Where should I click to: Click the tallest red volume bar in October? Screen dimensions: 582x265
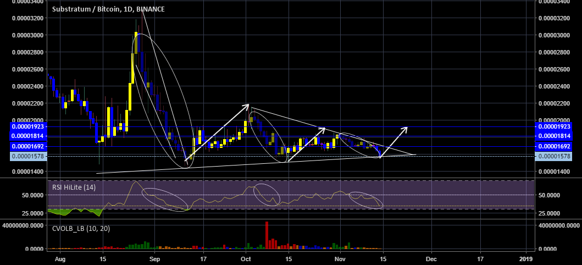click(x=267, y=235)
